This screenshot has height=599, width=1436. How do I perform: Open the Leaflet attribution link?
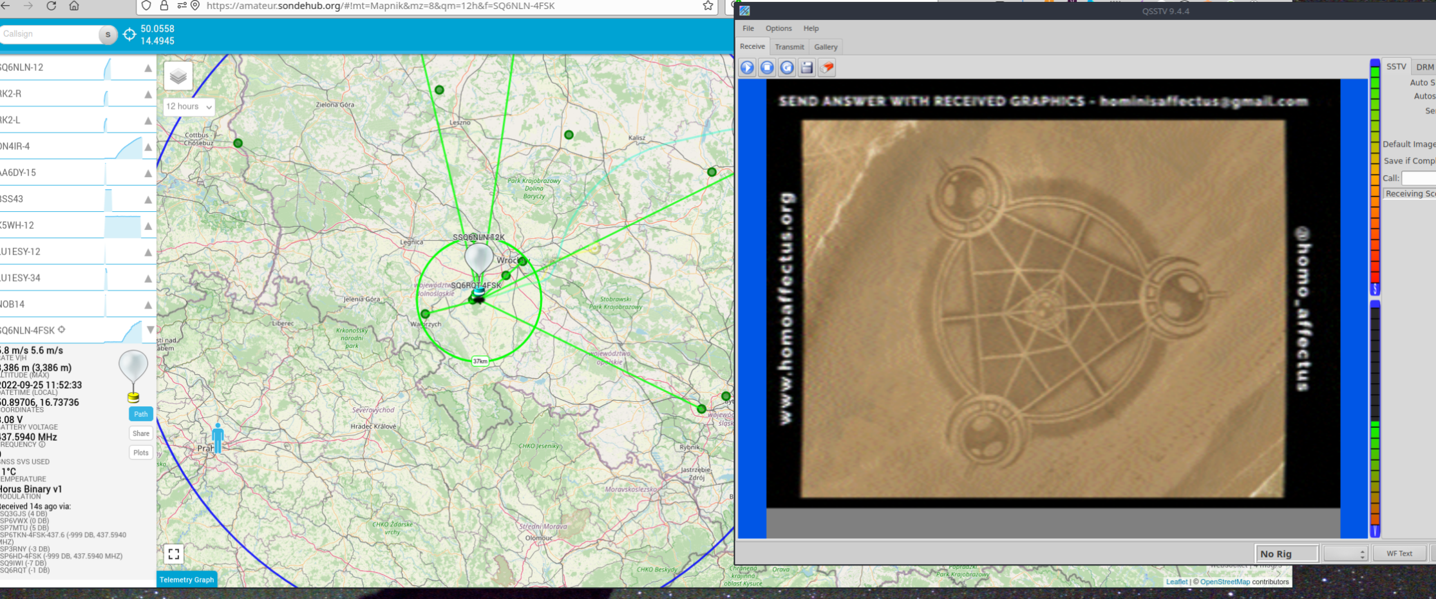pyautogui.click(x=1176, y=582)
